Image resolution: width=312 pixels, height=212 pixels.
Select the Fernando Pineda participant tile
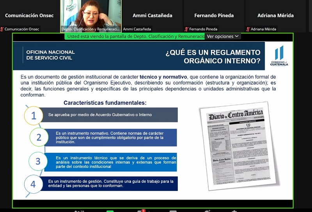[214, 16]
